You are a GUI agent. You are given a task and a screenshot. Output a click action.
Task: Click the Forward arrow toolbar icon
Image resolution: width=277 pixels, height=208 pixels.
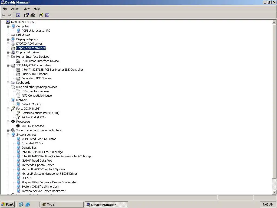(10, 15)
